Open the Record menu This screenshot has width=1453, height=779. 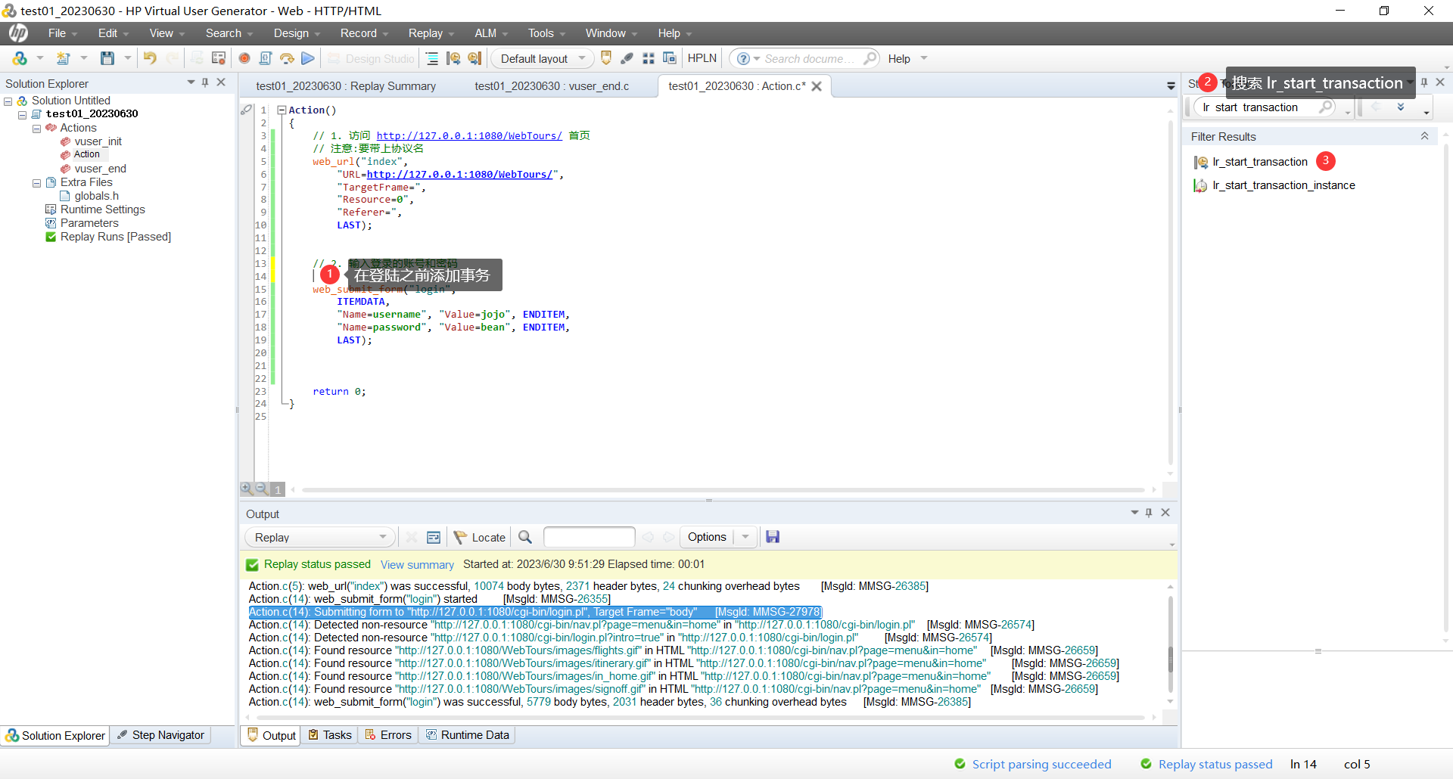[364, 33]
